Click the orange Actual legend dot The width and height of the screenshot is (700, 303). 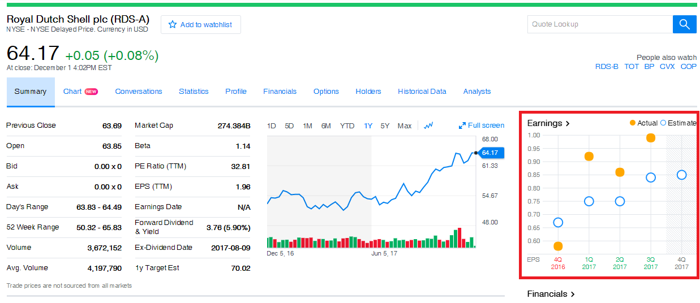click(x=633, y=123)
